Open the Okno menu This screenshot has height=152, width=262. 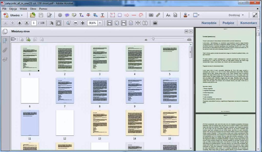tap(33, 9)
